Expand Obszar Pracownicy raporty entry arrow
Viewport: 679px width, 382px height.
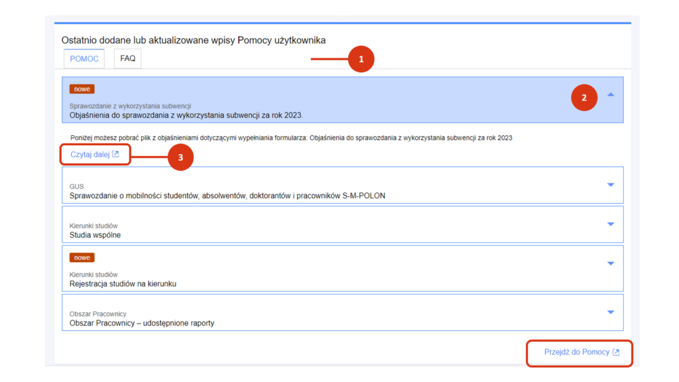(611, 312)
